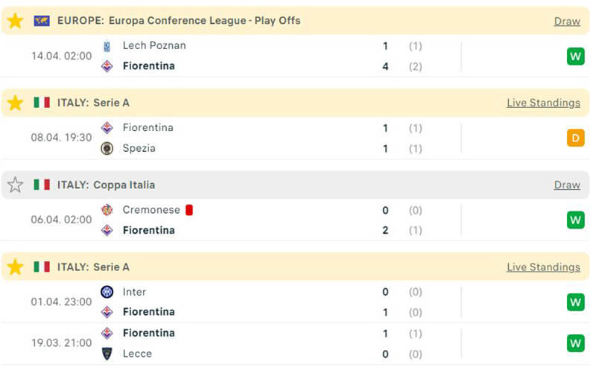Click the Inter team crest
The width and height of the screenshot is (596, 367).
click(107, 292)
